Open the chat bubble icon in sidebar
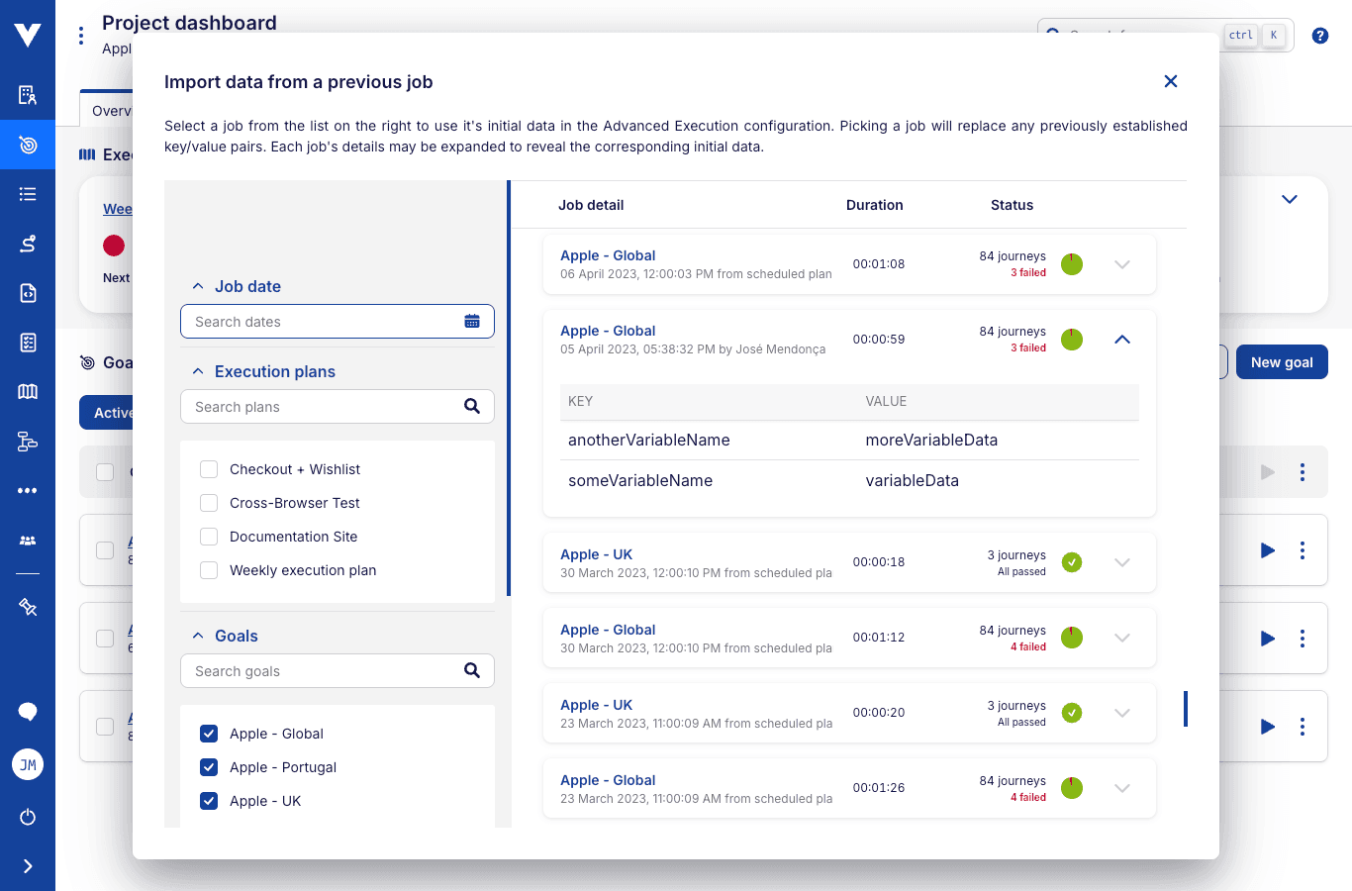Screen dimensions: 1352x891 [28, 712]
